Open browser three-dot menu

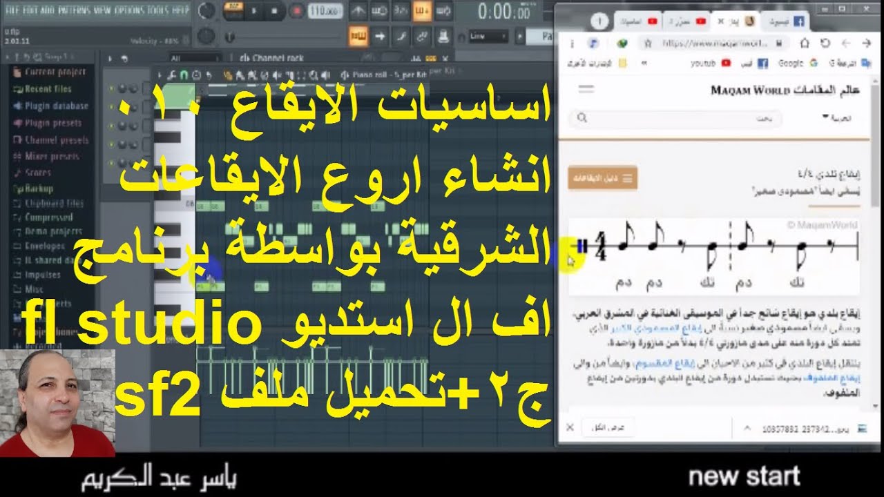(572, 43)
